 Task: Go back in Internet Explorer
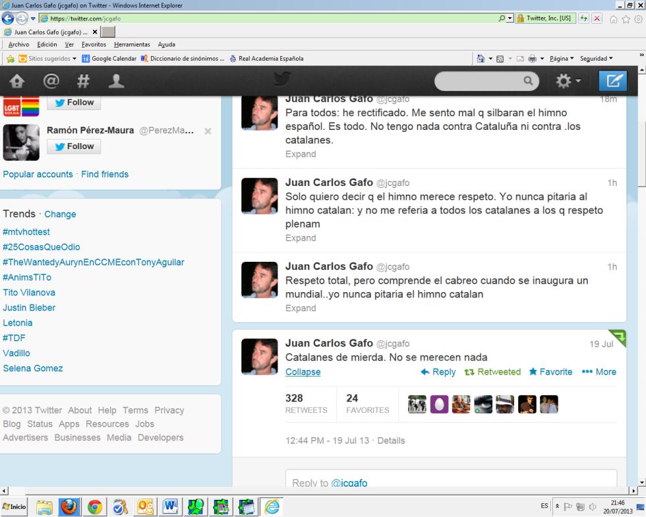8,18
